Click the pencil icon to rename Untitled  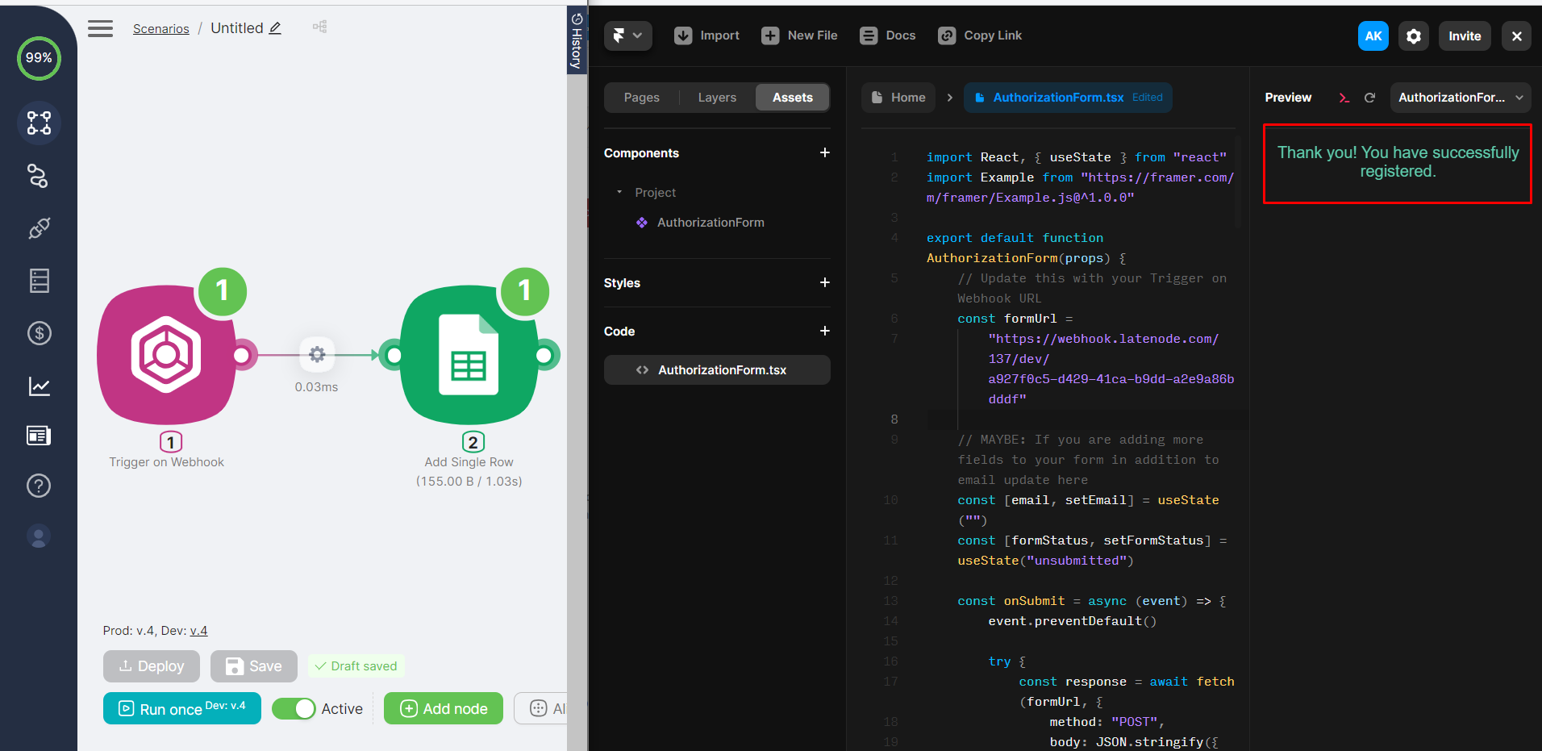275,28
